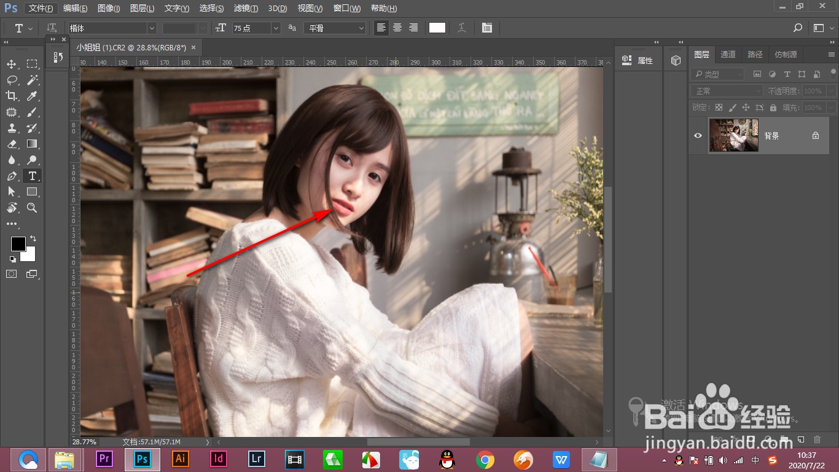Viewport: 839px width, 472px height.
Task: Open the opacity 不透明度 dropdown arrow
Action: 831,91
